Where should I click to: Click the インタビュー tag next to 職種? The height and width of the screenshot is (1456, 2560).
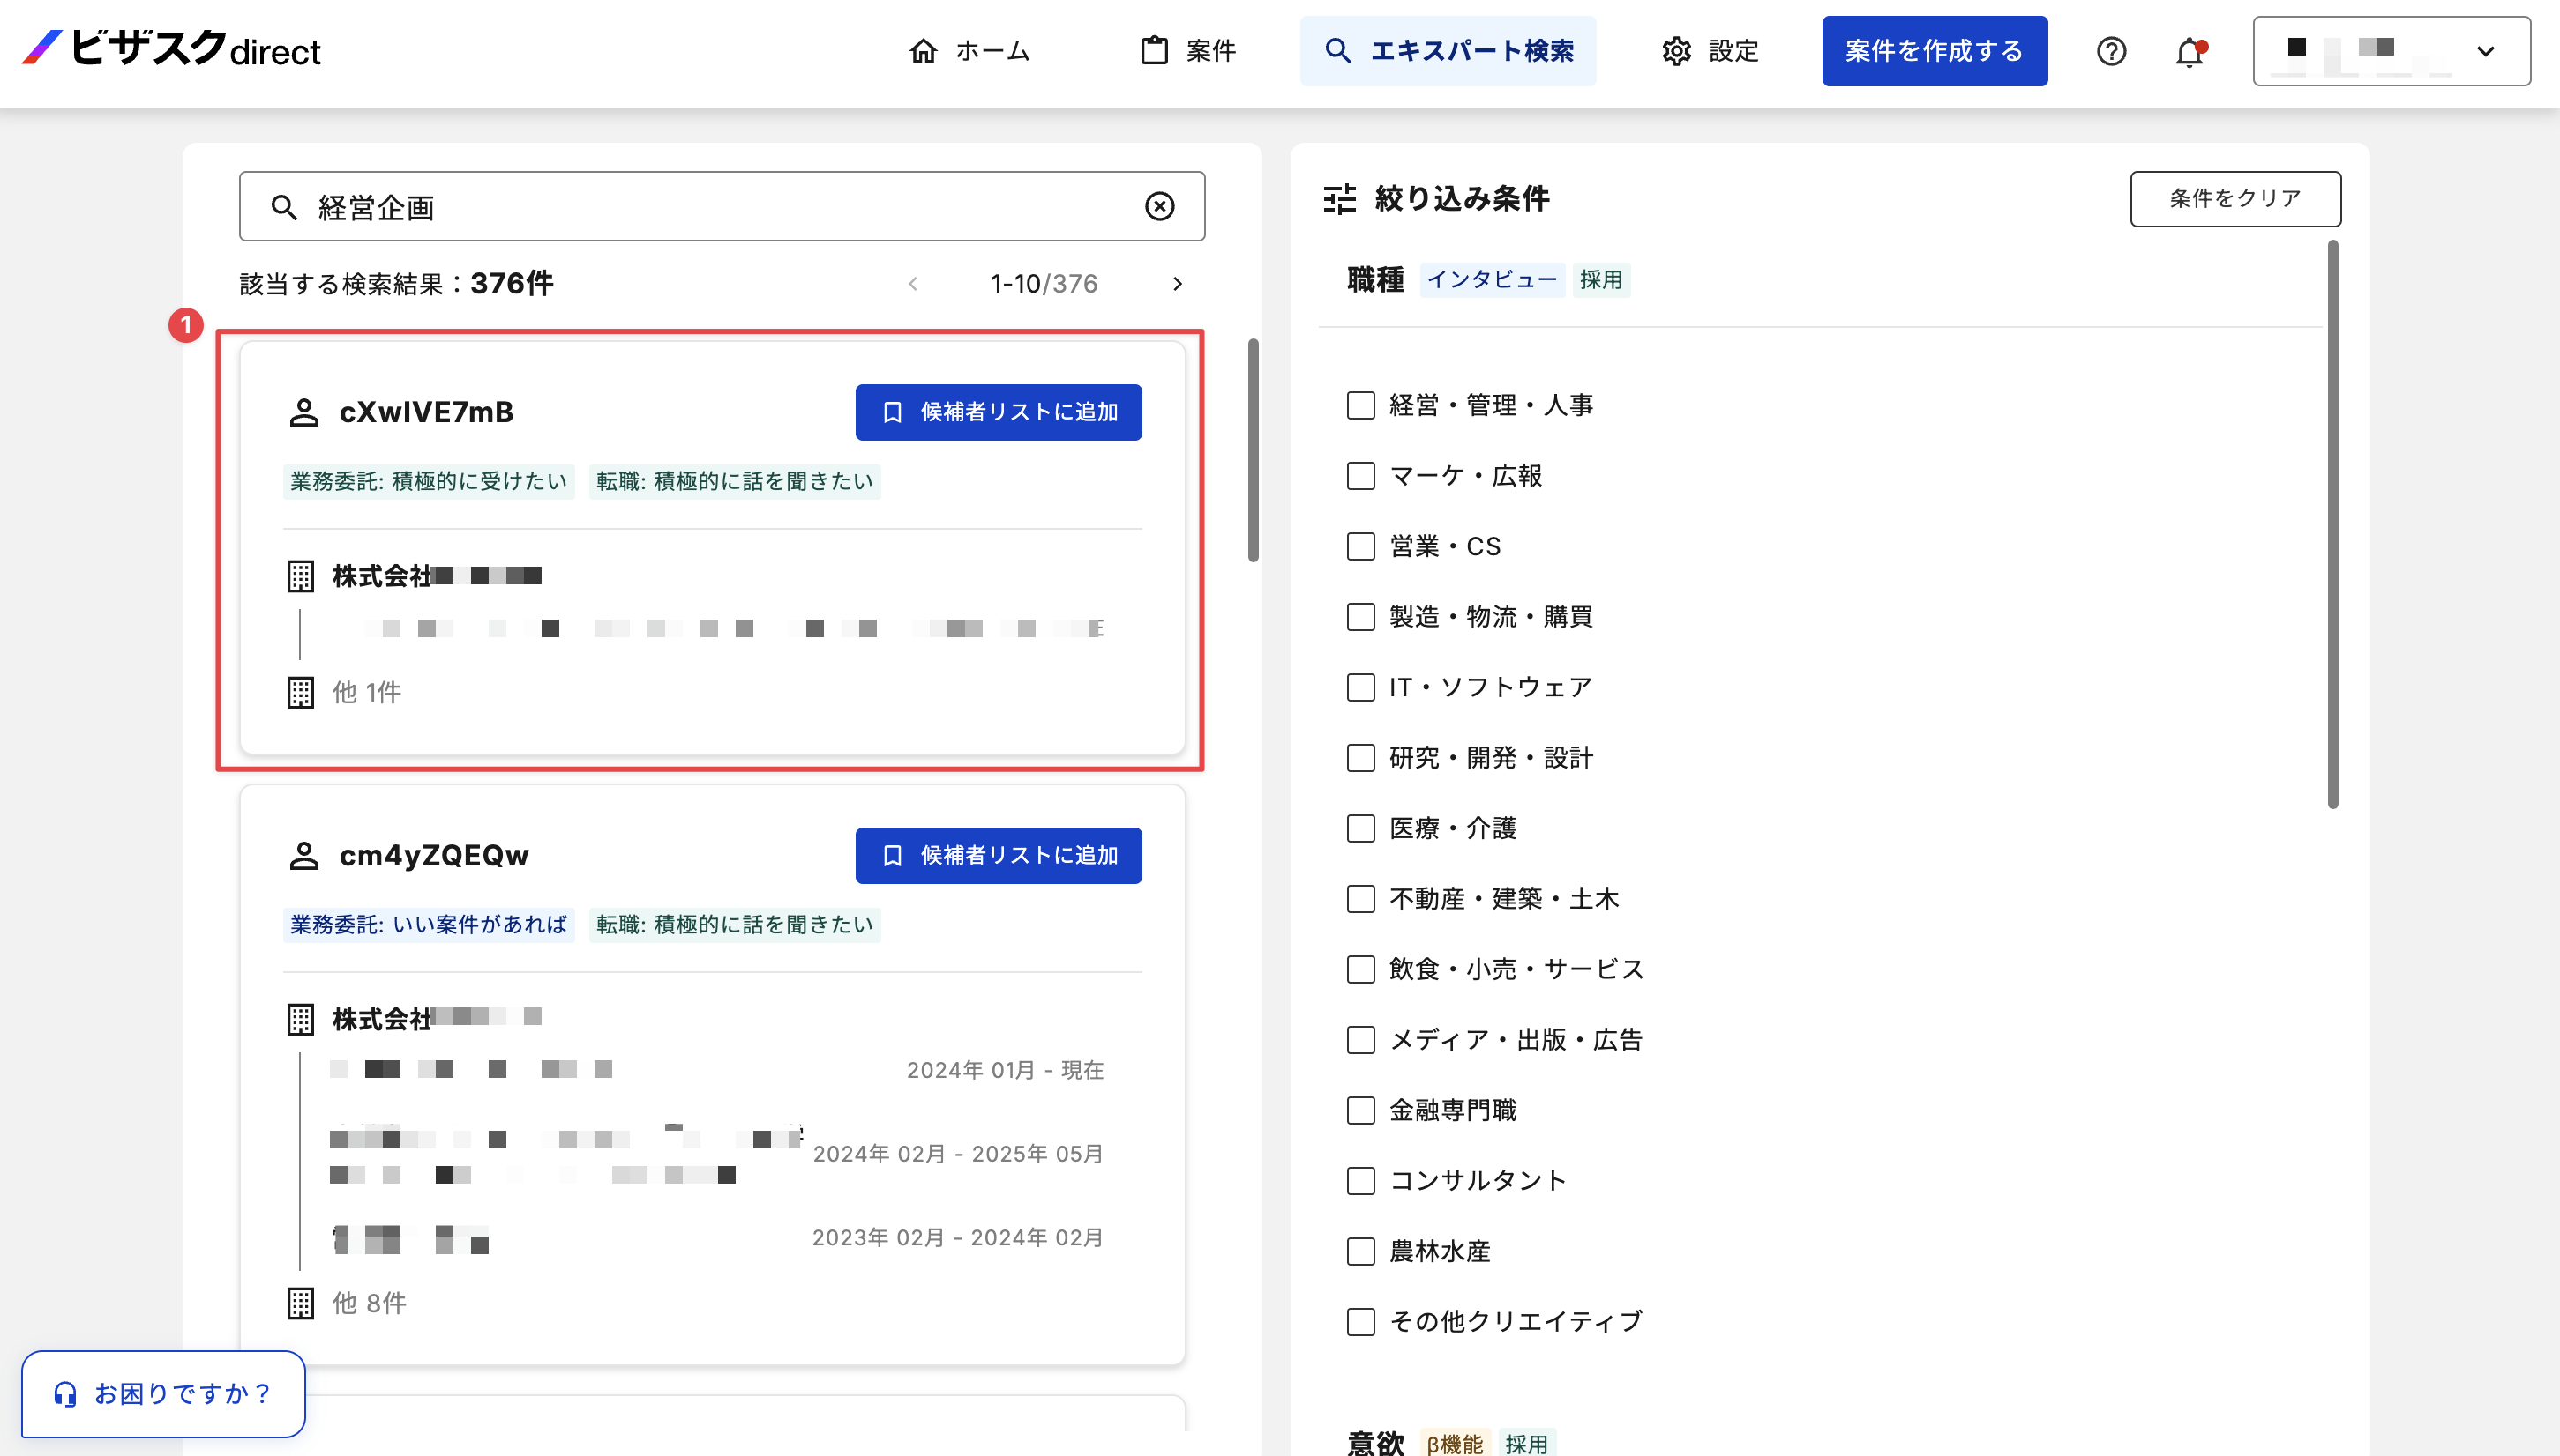[1491, 280]
